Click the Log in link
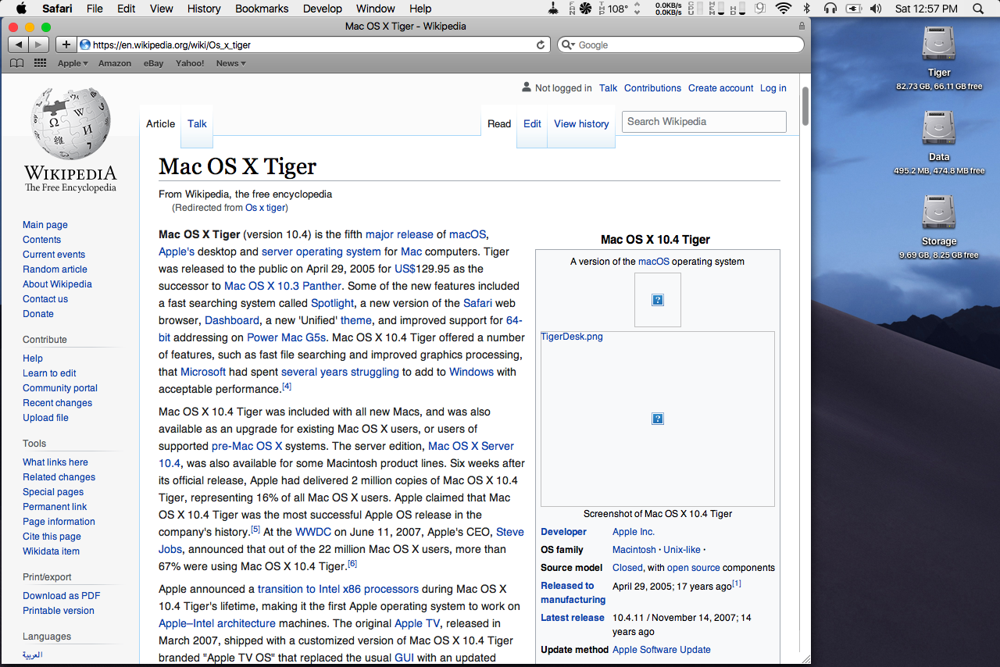Viewport: 1000px width, 667px height. [x=773, y=88]
